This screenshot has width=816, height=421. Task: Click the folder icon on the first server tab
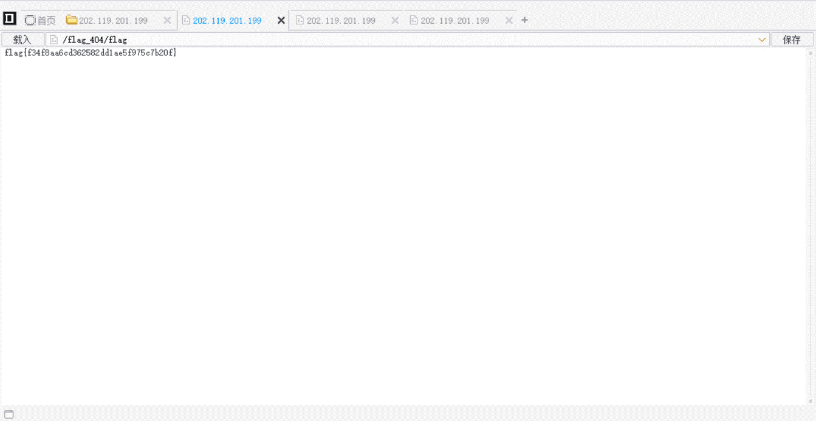[x=71, y=20]
